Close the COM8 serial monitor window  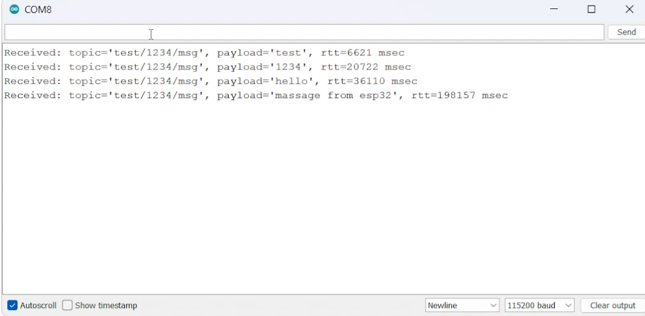[x=629, y=10]
